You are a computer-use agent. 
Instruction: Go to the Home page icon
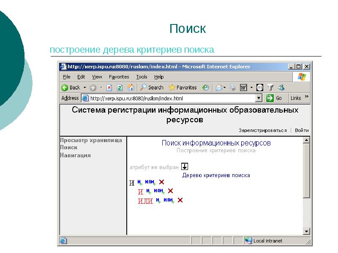click(x=131, y=88)
